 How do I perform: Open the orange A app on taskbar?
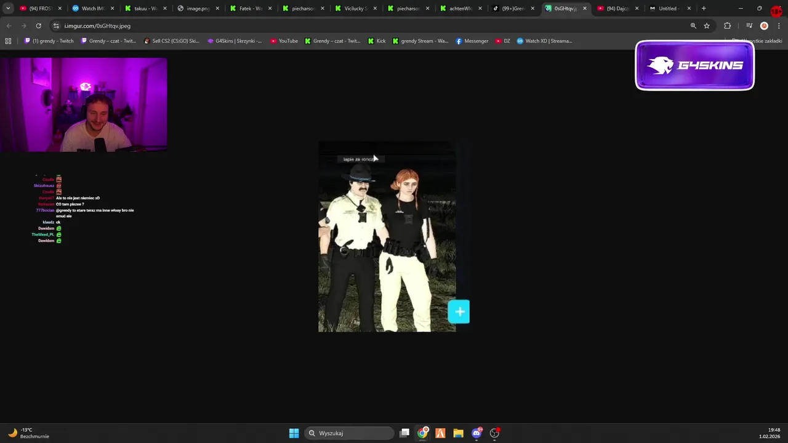click(x=440, y=433)
